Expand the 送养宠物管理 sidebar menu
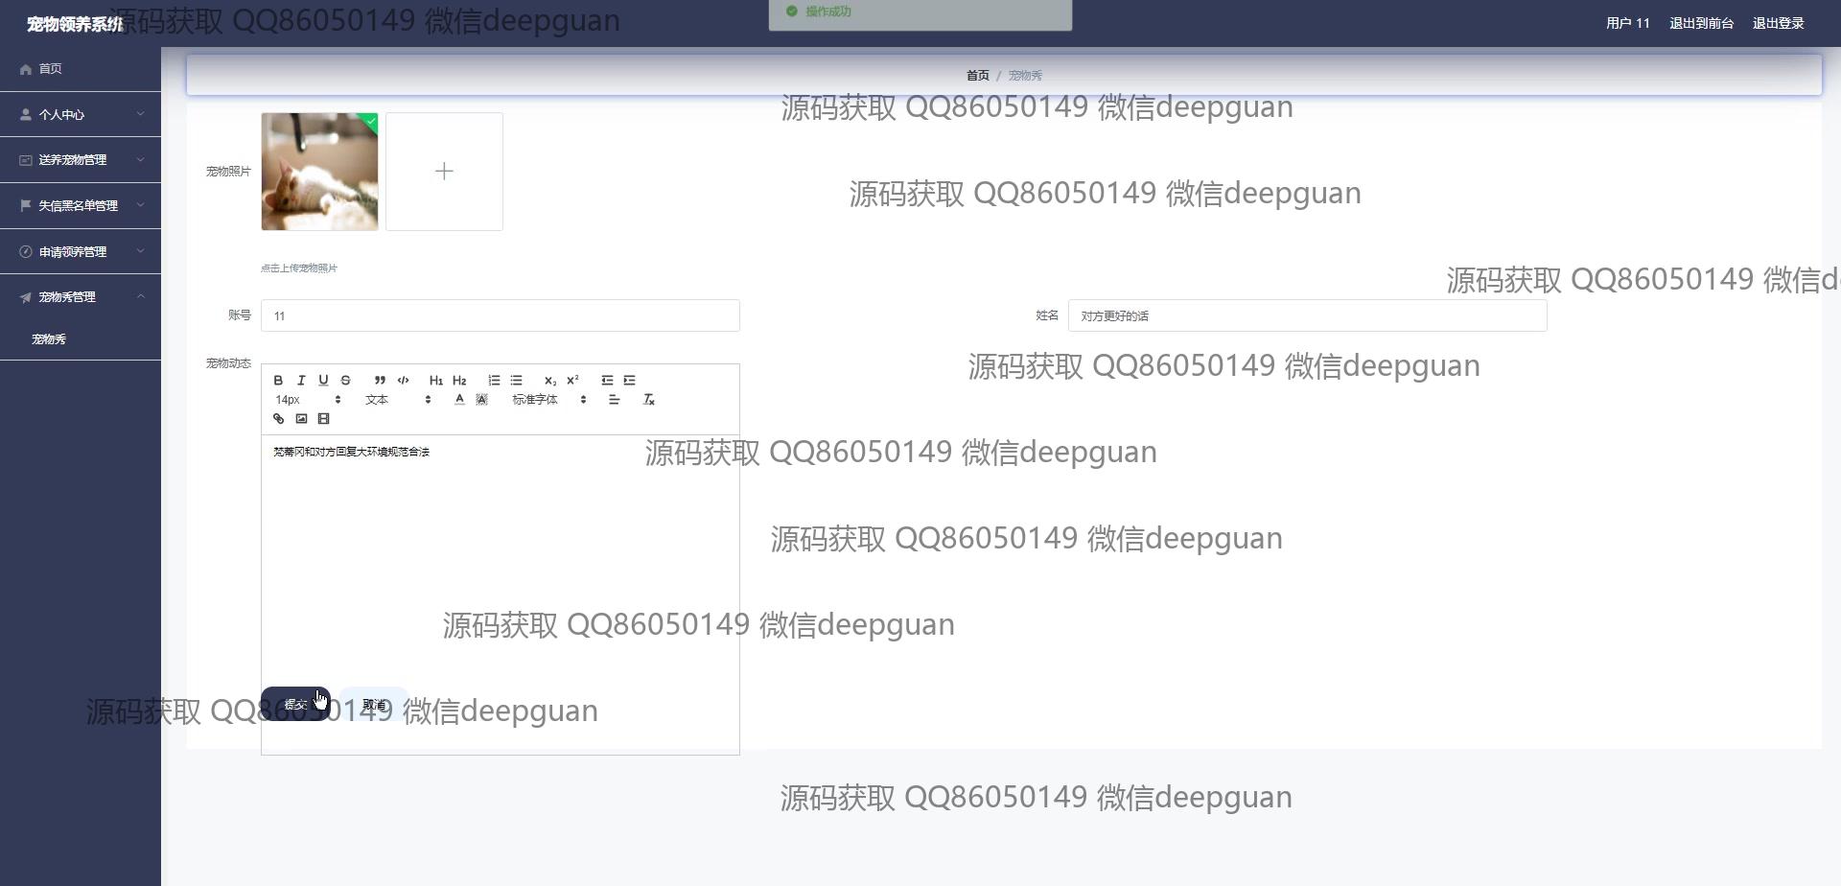Viewport: 1841px width, 886px height. click(81, 160)
